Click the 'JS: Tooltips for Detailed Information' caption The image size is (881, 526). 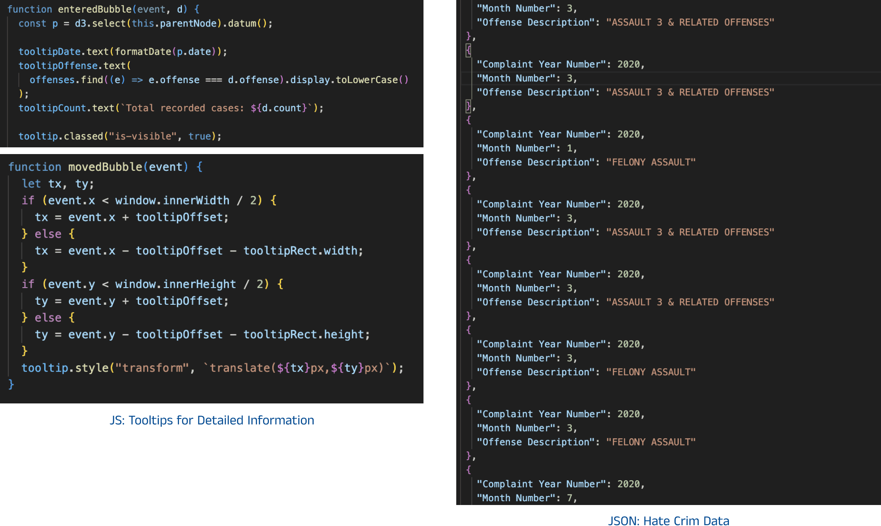tap(212, 420)
